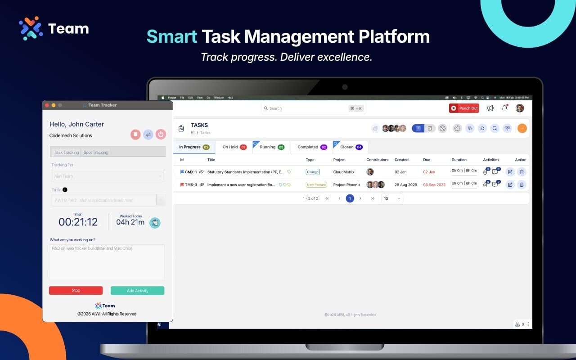Image resolution: width=576 pixels, height=360 pixels.
Task: Jump to the last page of tasks
Action: point(373,198)
